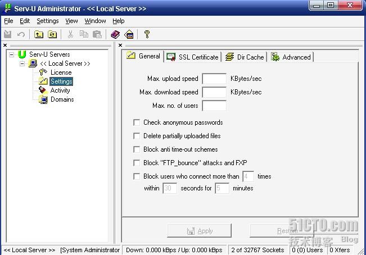Switch to the Advanced tab
This screenshot has width=366, height=255.
tap(291, 57)
